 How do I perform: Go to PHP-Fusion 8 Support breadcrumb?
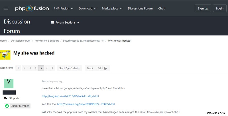[47, 41]
